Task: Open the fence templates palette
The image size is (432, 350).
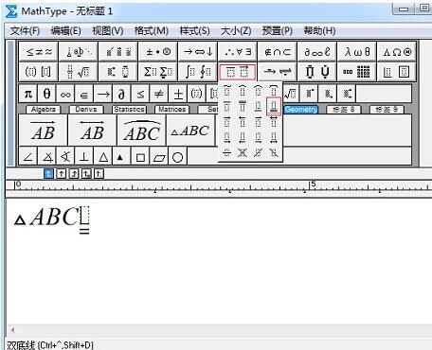Action: tap(39, 72)
